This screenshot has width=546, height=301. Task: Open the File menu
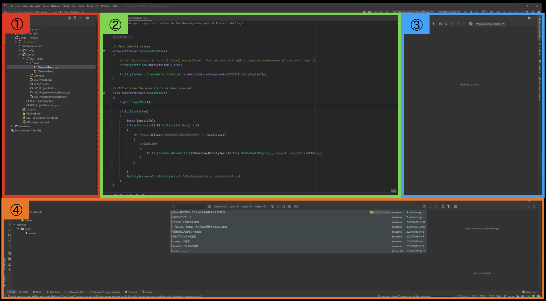(11, 6)
